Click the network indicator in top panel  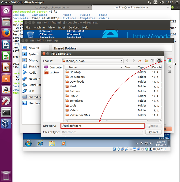(x=149, y=2)
